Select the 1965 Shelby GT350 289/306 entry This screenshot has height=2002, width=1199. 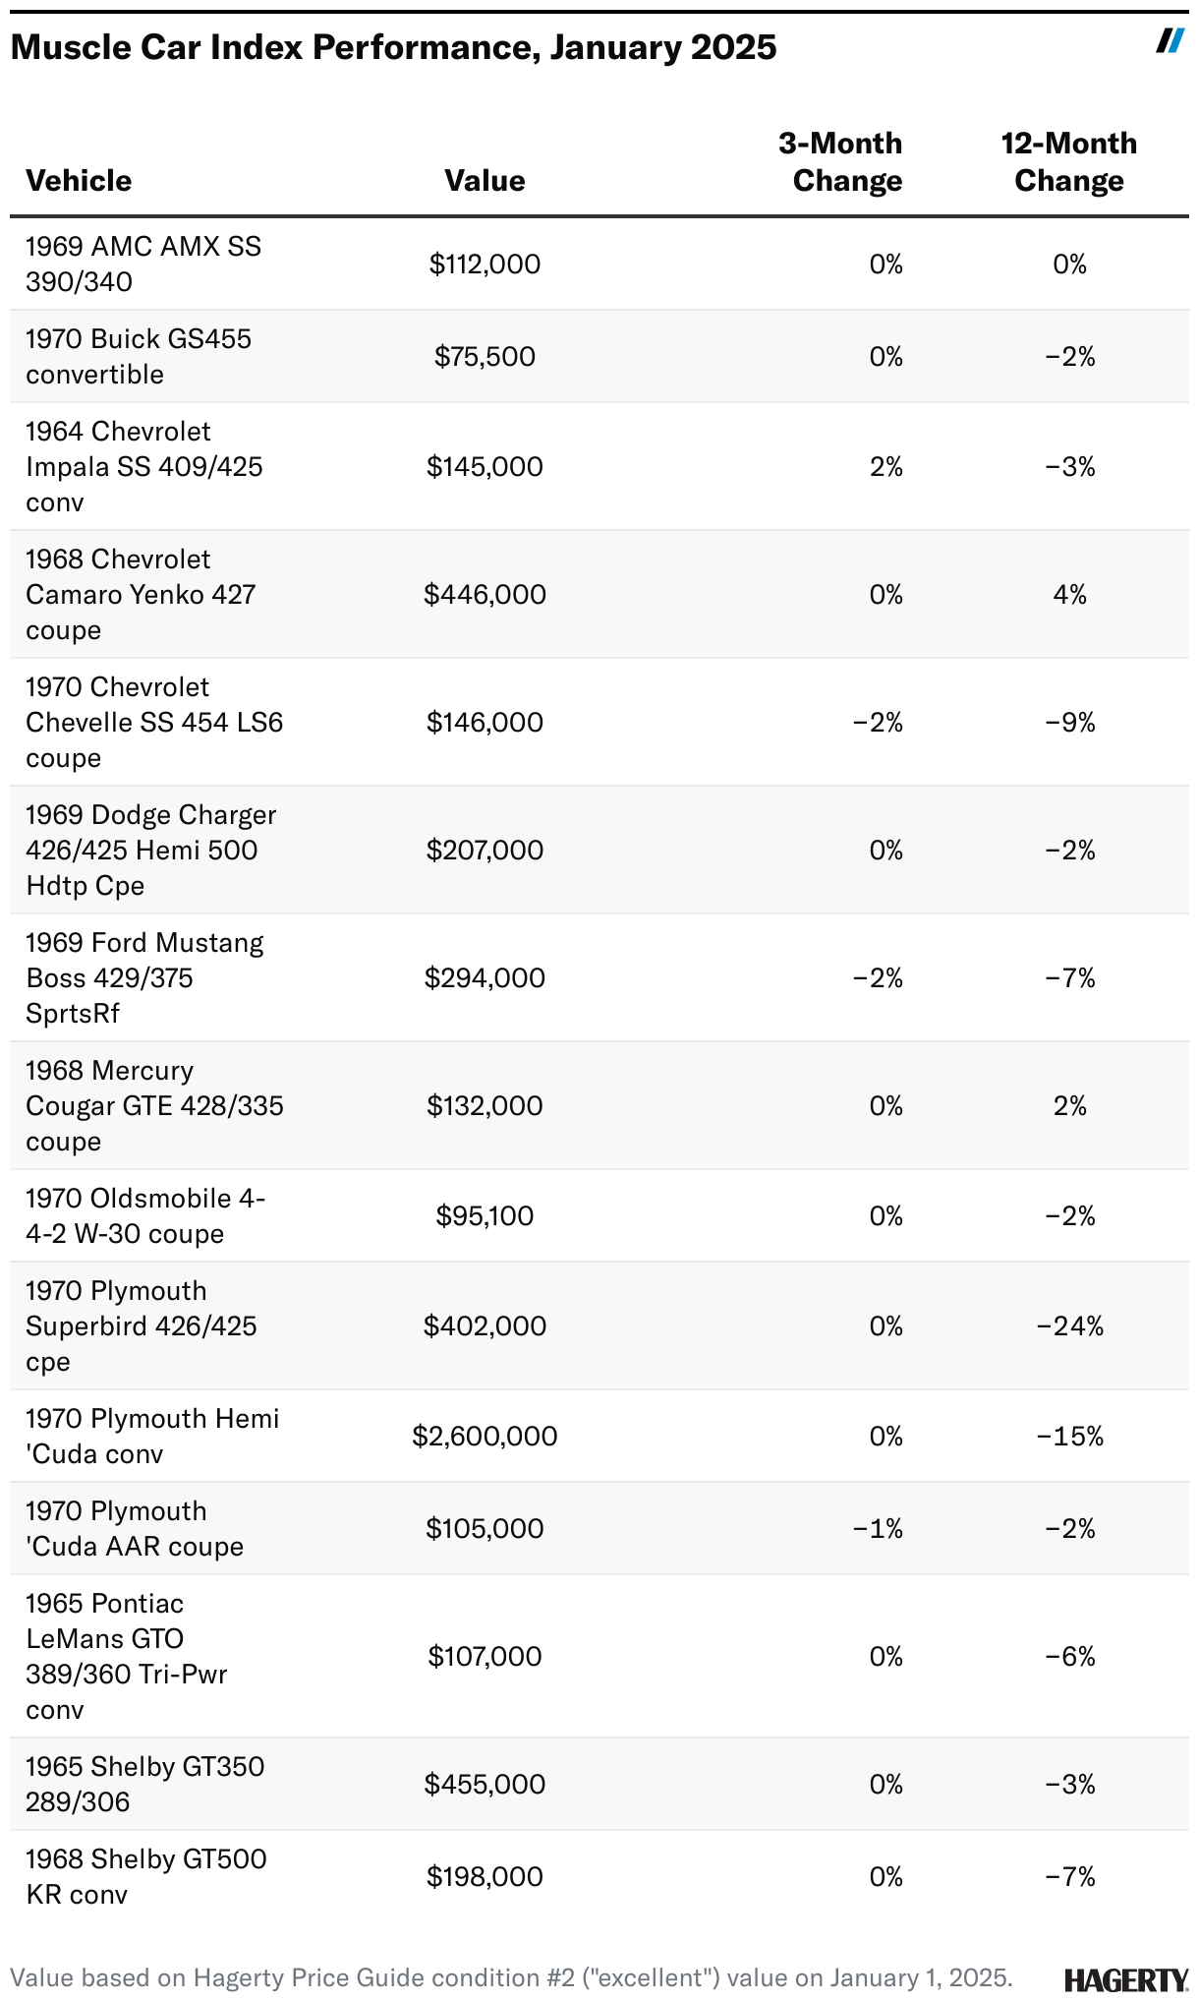[x=145, y=1784]
